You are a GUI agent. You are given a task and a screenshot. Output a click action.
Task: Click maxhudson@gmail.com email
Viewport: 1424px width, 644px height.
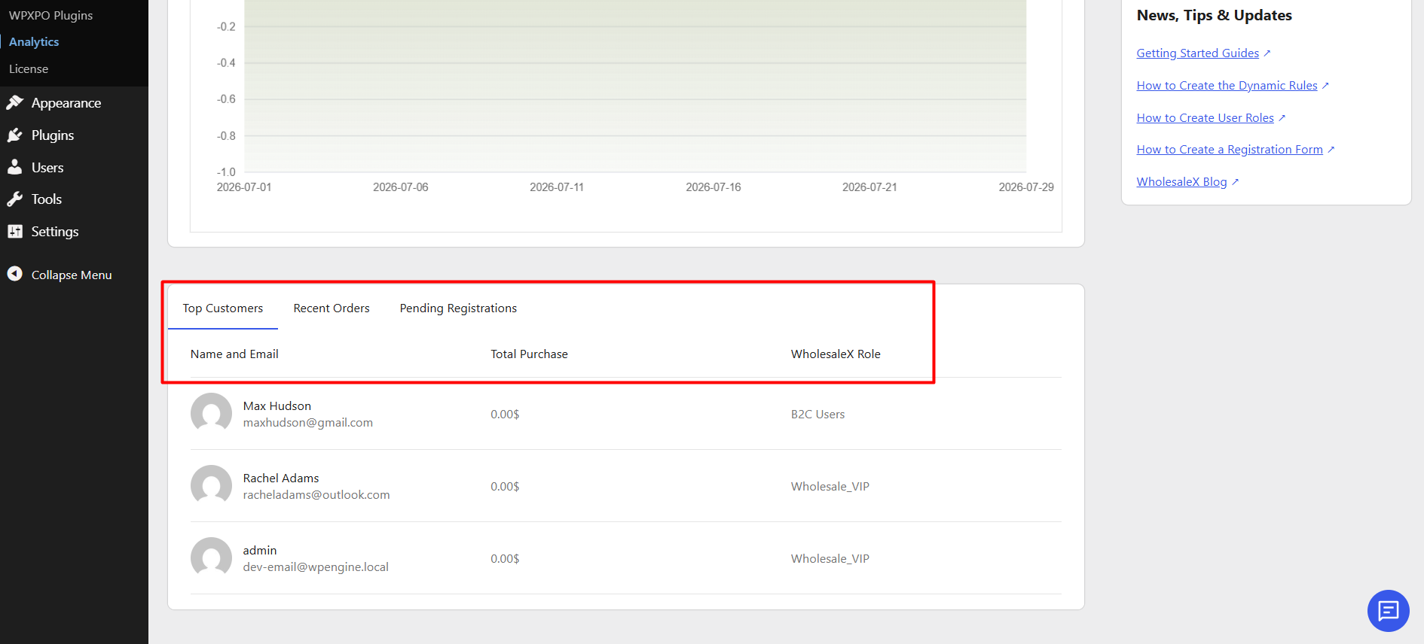[307, 422]
